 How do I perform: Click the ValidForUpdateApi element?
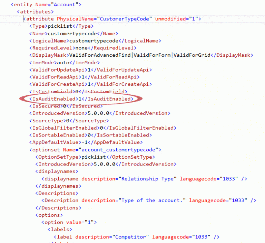point(91,70)
